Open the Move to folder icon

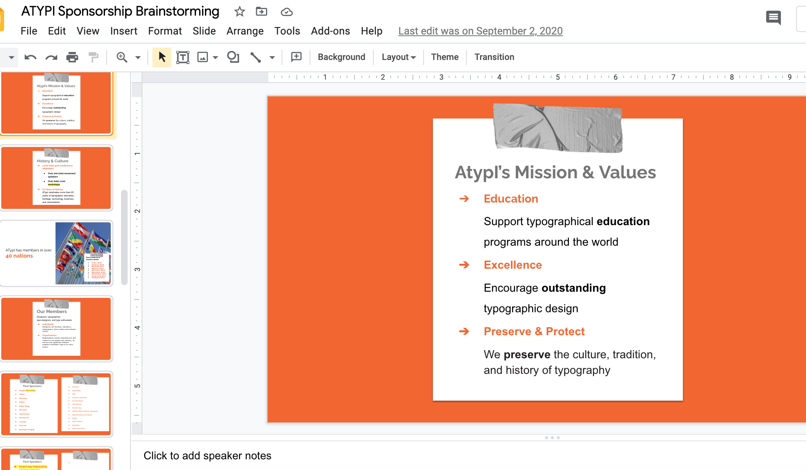(261, 12)
